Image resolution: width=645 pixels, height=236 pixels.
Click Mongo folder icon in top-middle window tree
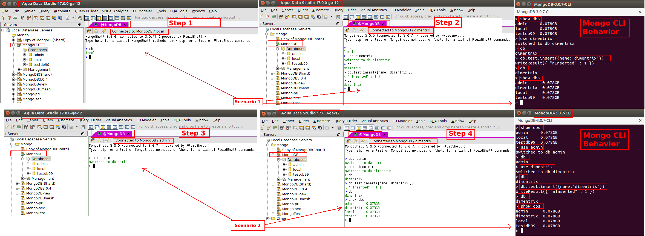272,34
